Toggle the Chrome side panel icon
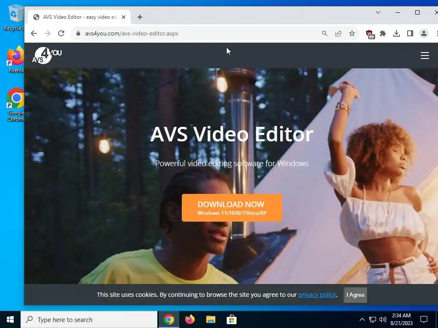The height and width of the screenshot is (328, 438). point(410,33)
